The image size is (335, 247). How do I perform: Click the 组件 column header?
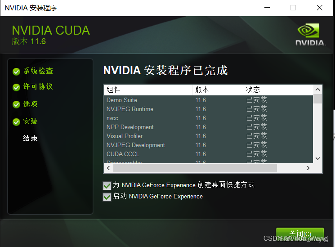[148, 90]
